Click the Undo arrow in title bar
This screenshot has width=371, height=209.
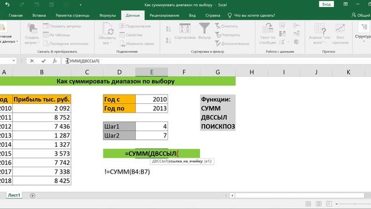pyautogui.click(x=8, y=5)
